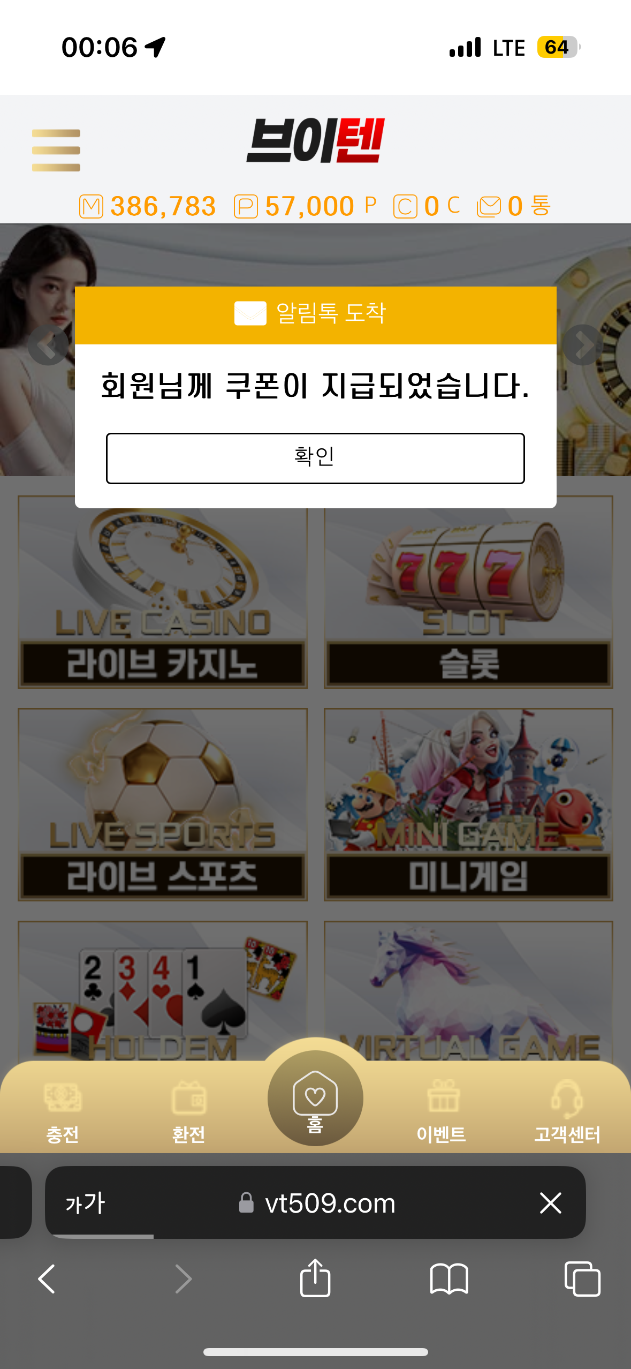The width and height of the screenshot is (631, 1369).
Task: Tap the 확인 confirm button
Action: (x=315, y=458)
